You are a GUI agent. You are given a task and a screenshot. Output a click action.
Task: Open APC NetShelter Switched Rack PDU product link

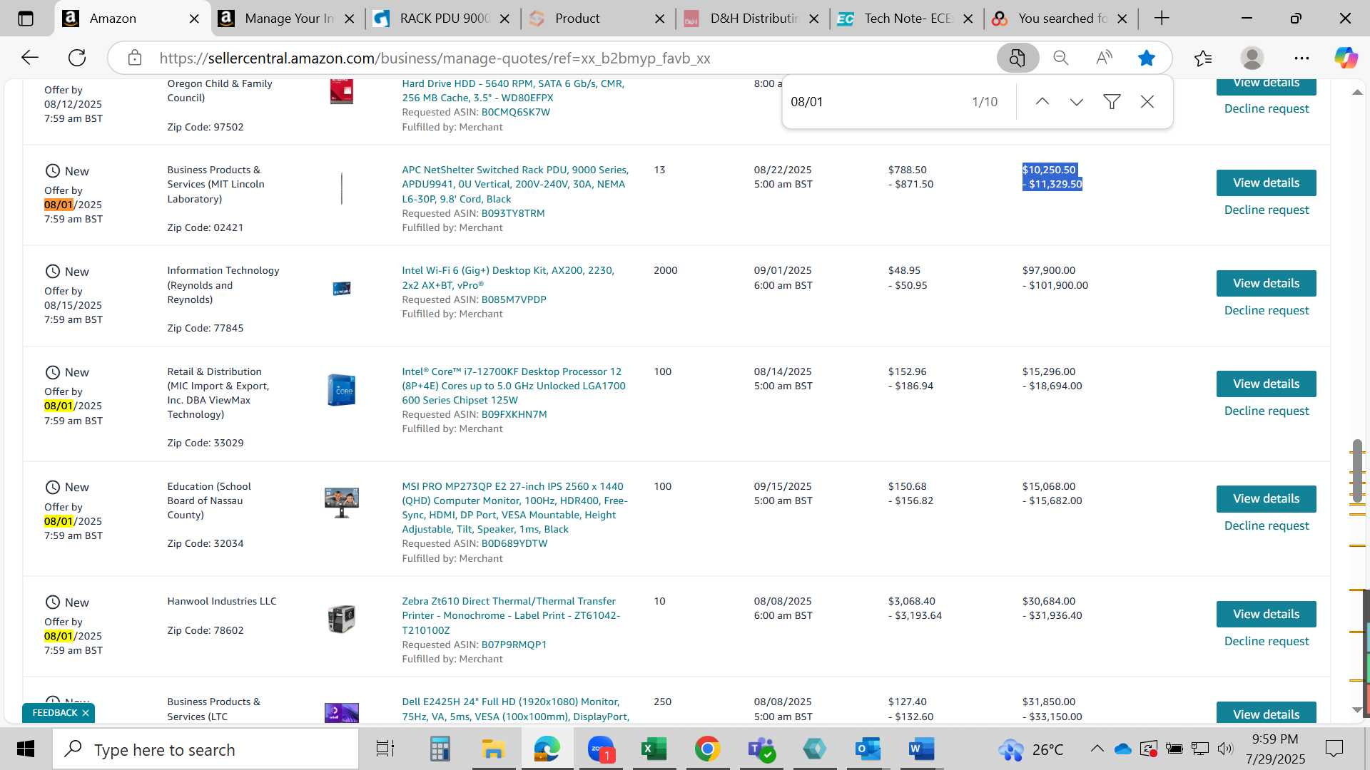tap(515, 185)
